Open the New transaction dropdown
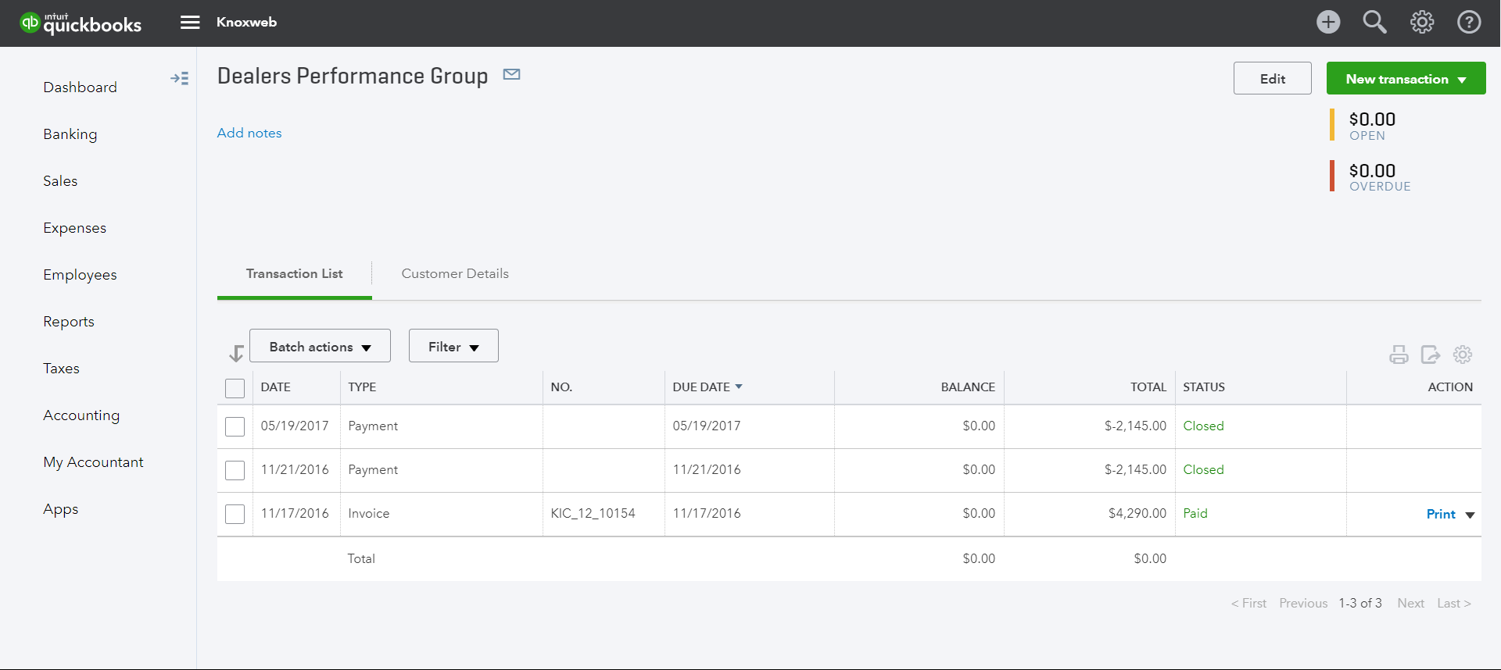 pyautogui.click(x=1406, y=79)
